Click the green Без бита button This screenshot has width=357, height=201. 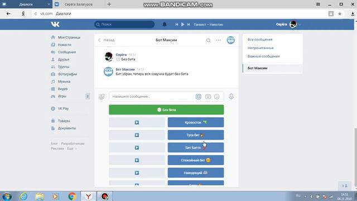click(x=166, y=109)
